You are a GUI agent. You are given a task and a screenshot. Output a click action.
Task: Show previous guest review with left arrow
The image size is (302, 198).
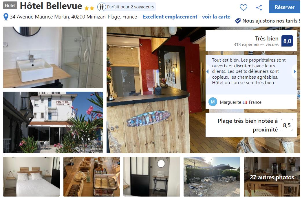(x=207, y=71)
